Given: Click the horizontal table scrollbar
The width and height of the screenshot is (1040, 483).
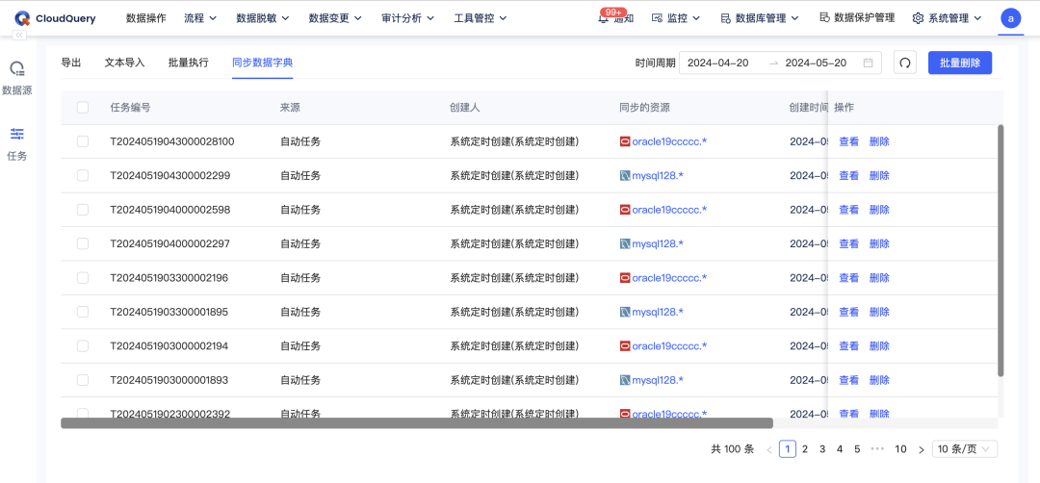Looking at the screenshot, I should (x=417, y=422).
